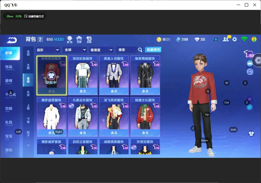The height and width of the screenshot is (183, 261).
Task: Click the music note icon beside character
Action: pos(250,71)
